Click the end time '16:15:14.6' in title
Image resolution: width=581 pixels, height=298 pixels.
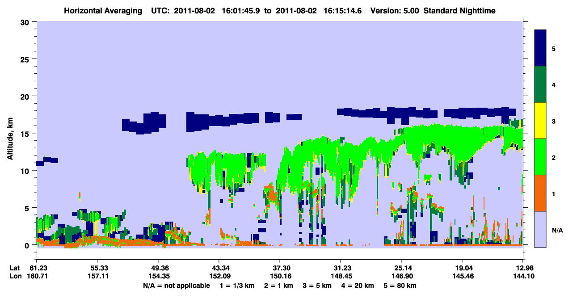click(x=343, y=11)
